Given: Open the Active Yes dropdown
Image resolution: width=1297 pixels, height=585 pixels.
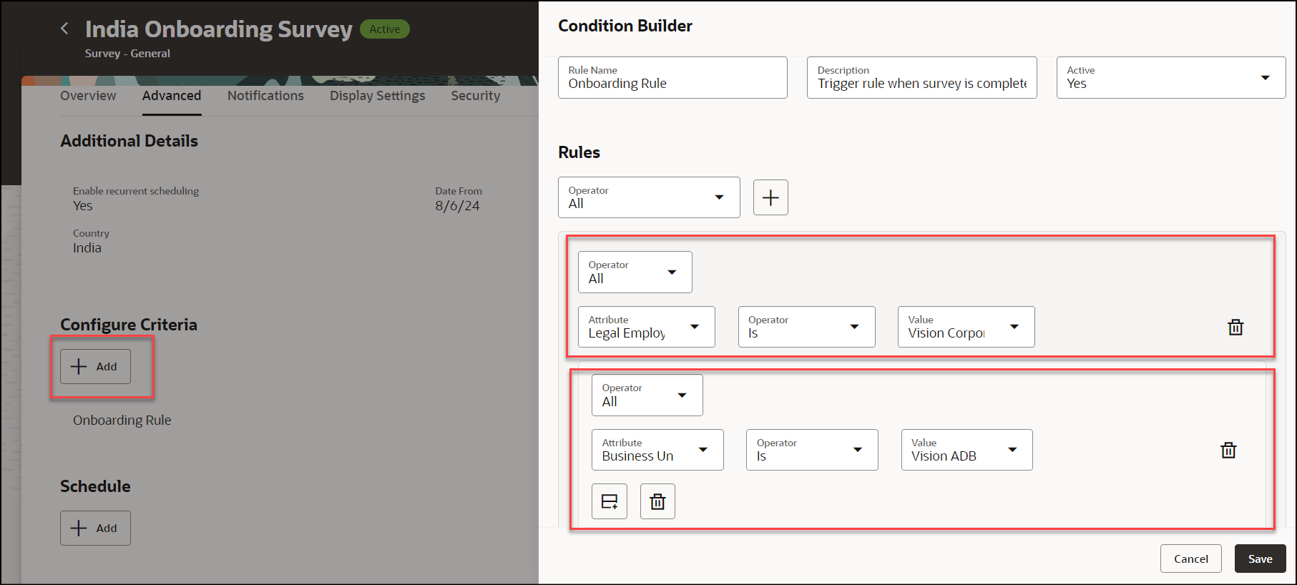Looking at the screenshot, I should 1171,77.
